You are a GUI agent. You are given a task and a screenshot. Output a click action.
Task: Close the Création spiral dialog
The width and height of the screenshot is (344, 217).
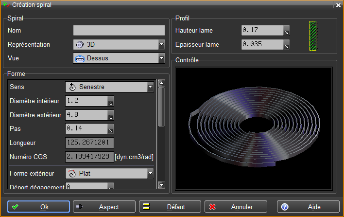click(x=338, y=5)
